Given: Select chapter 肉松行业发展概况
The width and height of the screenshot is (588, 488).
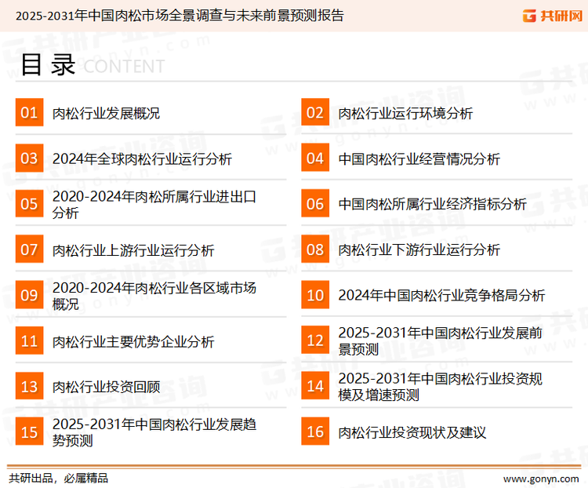Looking at the screenshot, I should pos(106,113).
